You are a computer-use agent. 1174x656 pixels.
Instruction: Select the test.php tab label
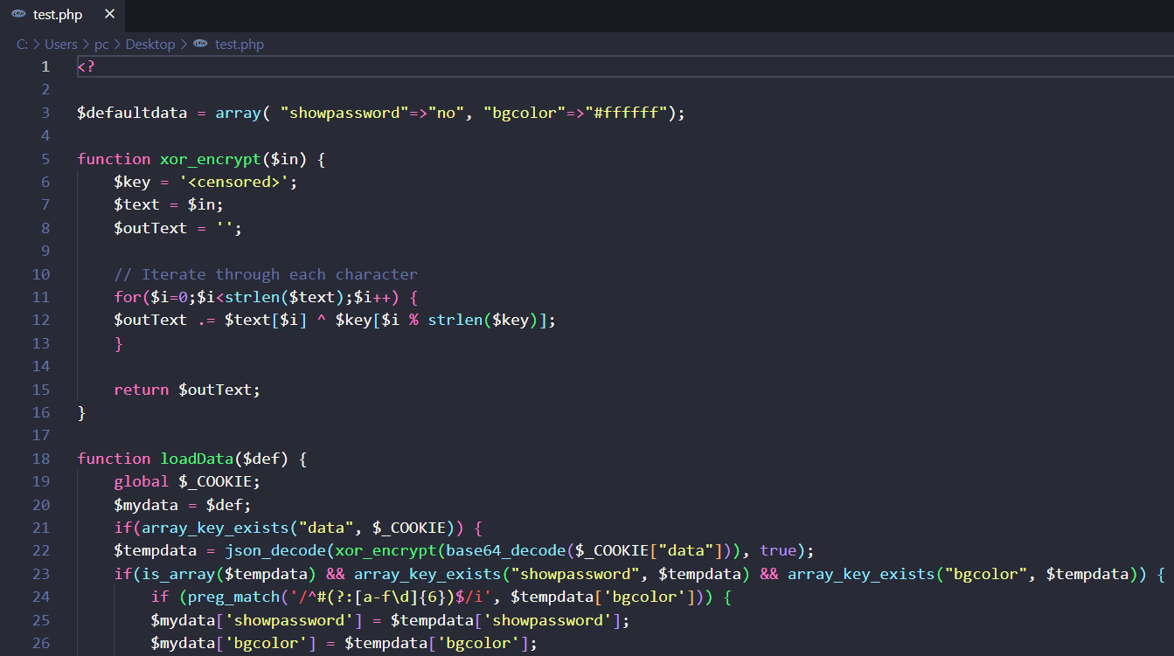click(58, 15)
